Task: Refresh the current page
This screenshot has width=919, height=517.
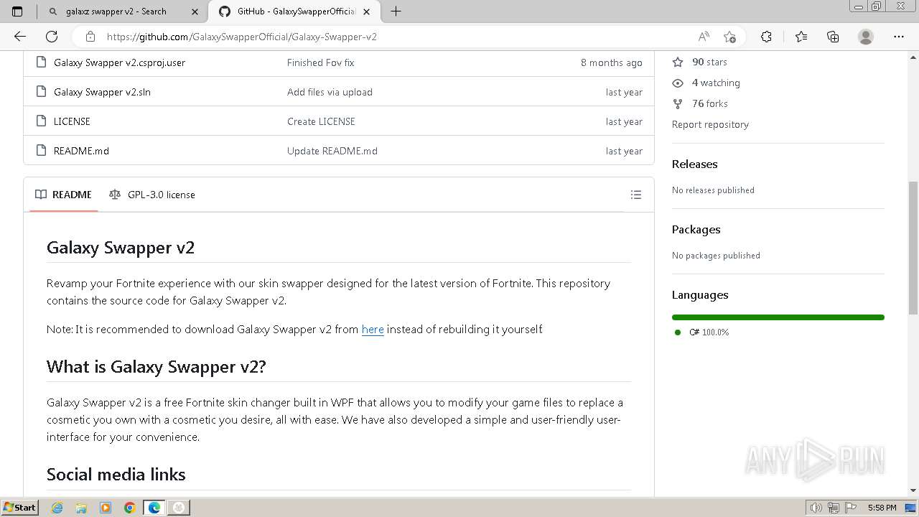Action: 52,37
